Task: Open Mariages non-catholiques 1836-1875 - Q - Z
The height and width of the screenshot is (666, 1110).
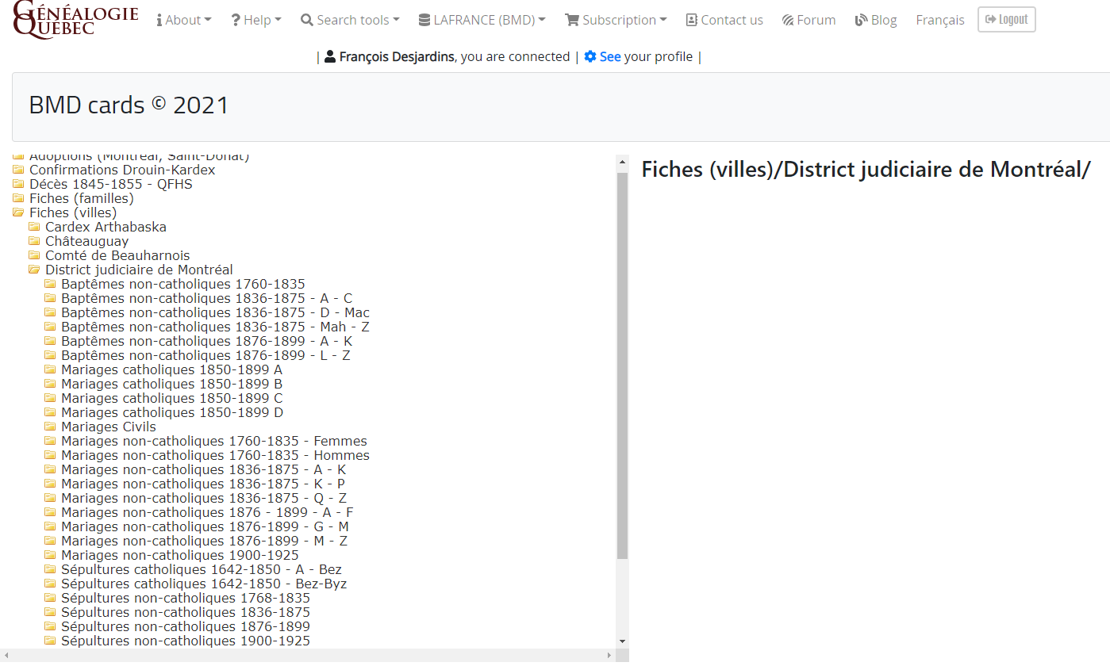Action: [204, 498]
